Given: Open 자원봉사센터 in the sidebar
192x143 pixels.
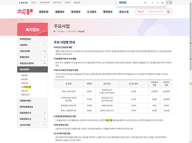Looking at the screenshot, I should [x=33, y=100].
